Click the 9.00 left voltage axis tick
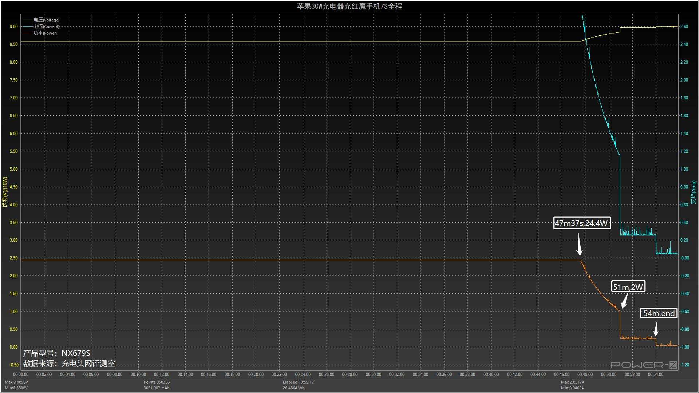 (x=13, y=27)
